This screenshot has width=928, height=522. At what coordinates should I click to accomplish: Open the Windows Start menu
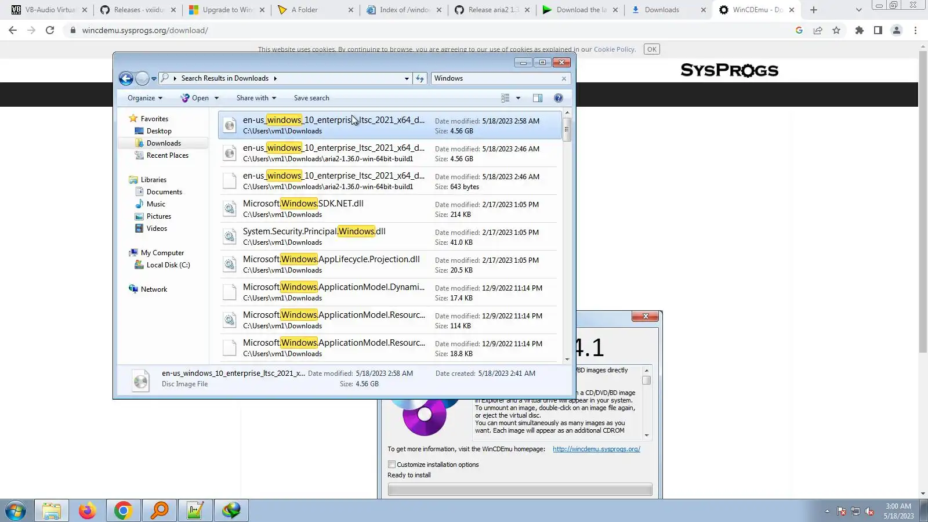(16, 511)
